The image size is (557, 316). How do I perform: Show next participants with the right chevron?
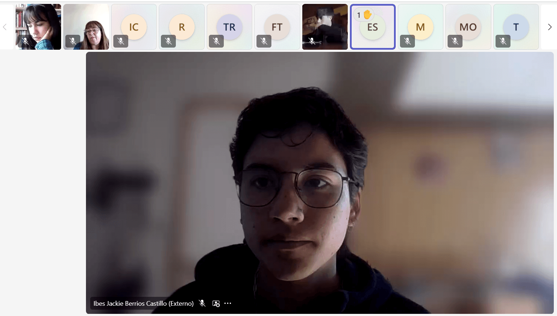point(550,27)
